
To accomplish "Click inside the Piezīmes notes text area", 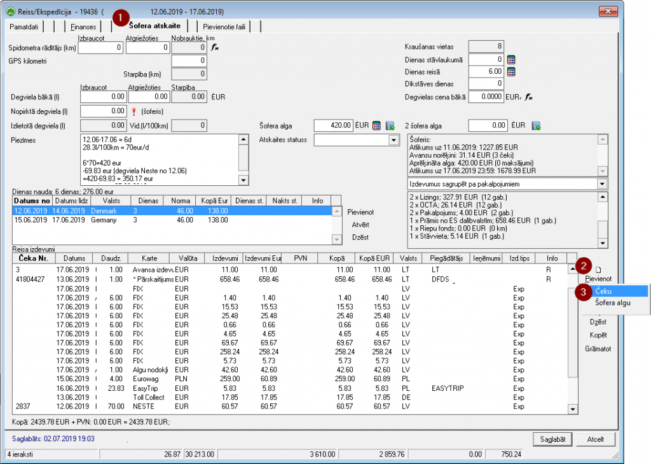I will tap(160, 159).
